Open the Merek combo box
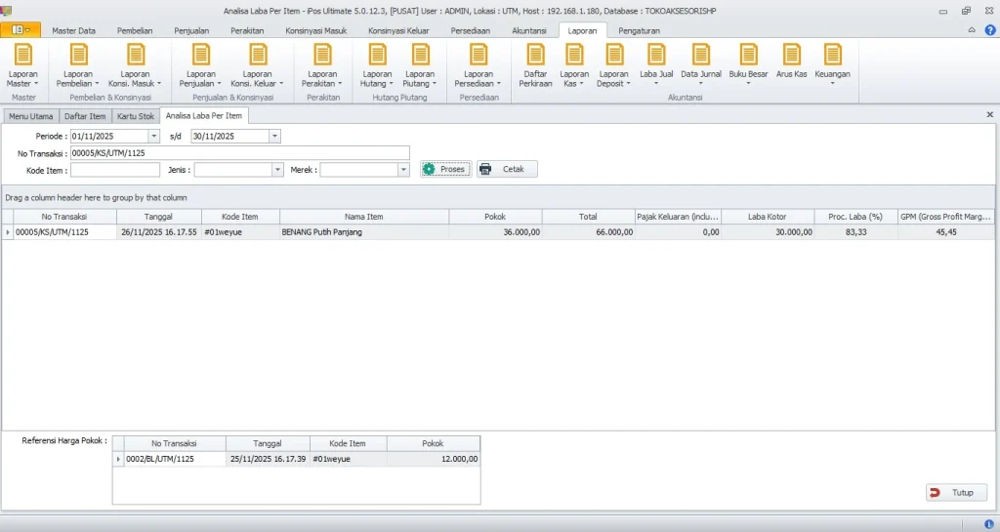The width and height of the screenshot is (1000, 532). 402,170
